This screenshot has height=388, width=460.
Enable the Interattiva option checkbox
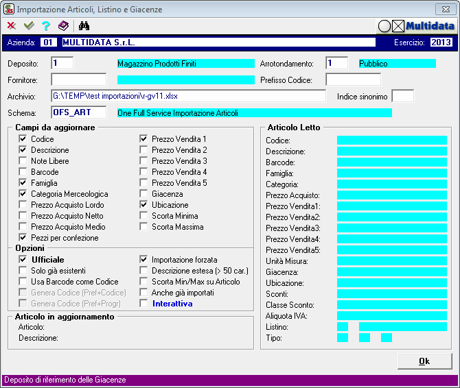143,304
